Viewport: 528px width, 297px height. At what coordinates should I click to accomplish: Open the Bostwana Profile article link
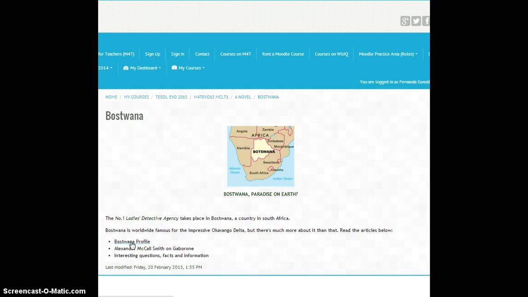coord(132,242)
